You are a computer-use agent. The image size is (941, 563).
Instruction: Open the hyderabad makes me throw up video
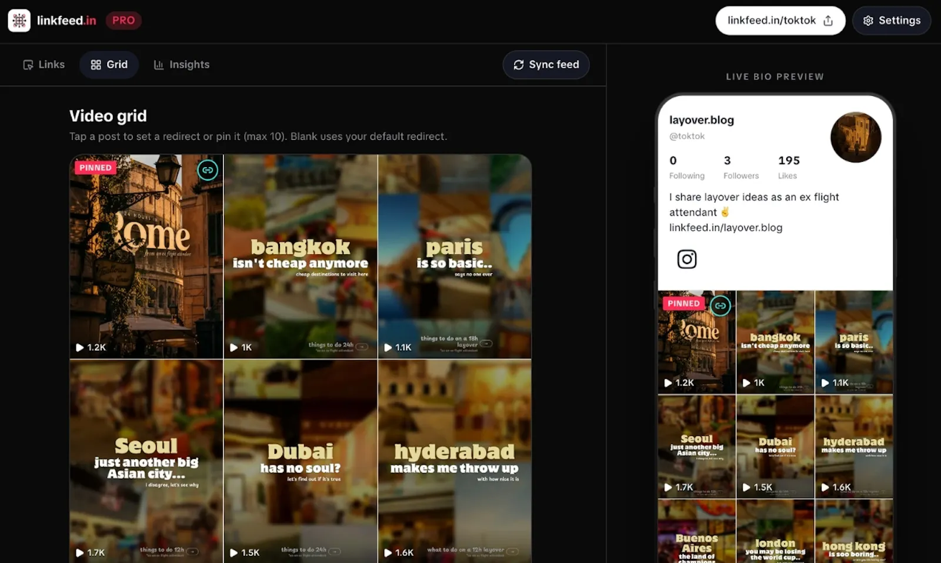(455, 461)
